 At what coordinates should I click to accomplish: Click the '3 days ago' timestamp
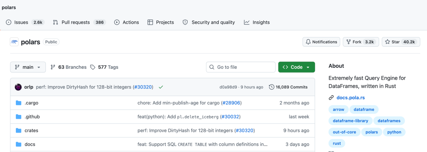(297, 144)
